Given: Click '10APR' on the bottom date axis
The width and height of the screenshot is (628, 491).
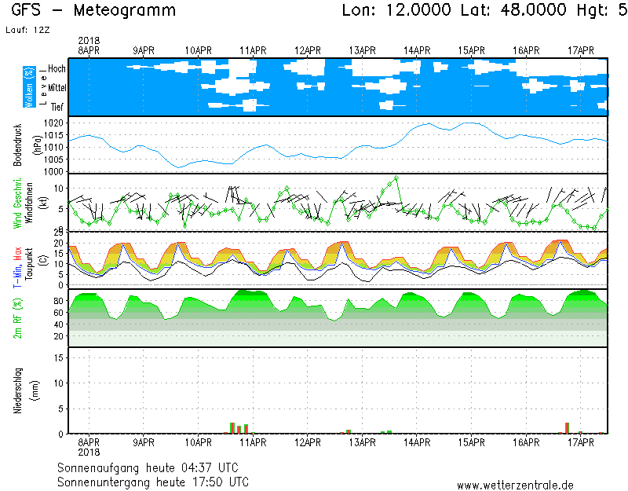Looking at the screenshot, I should pyautogui.click(x=199, y=442).
